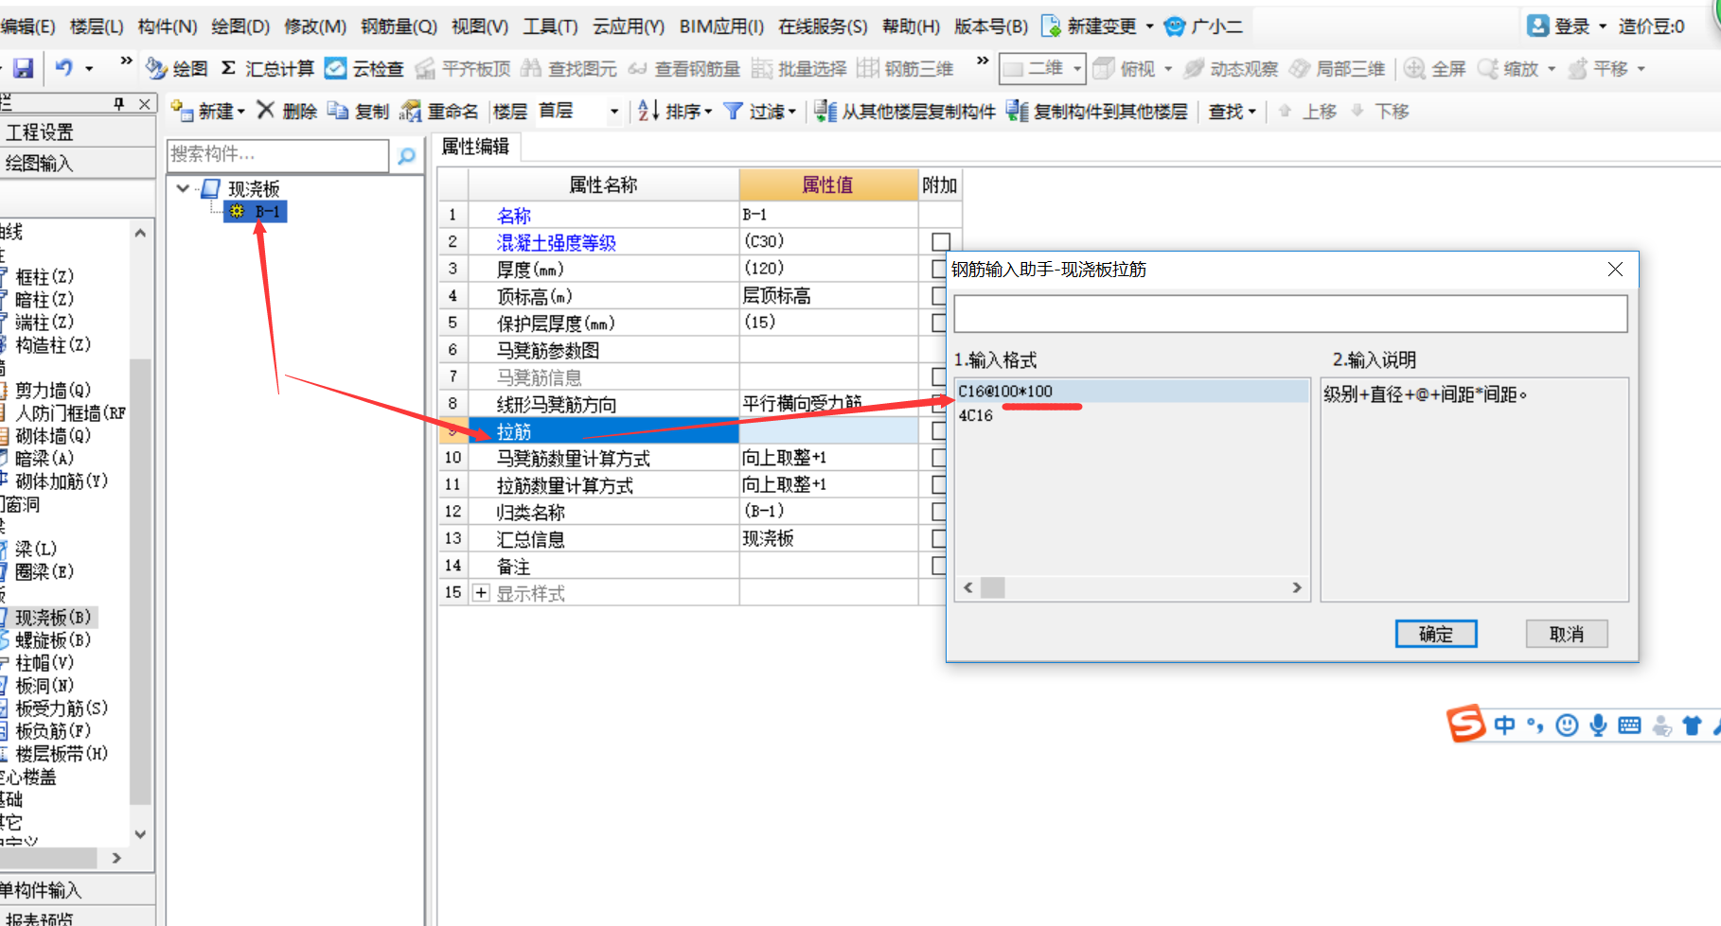Select the 属性编辑 tab

tap(475, 147)
